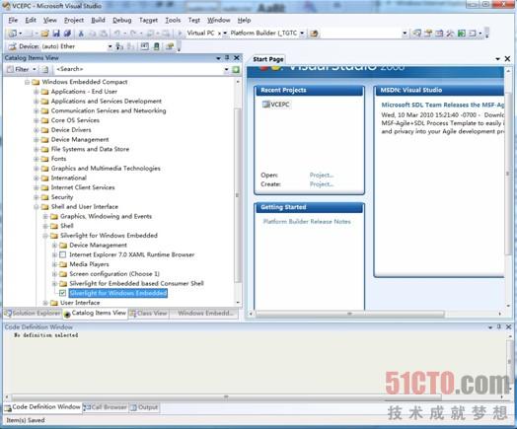517x429 pixels.
Task: Pin the Catalog Items View panel
Action: click(x=227, y=57)
